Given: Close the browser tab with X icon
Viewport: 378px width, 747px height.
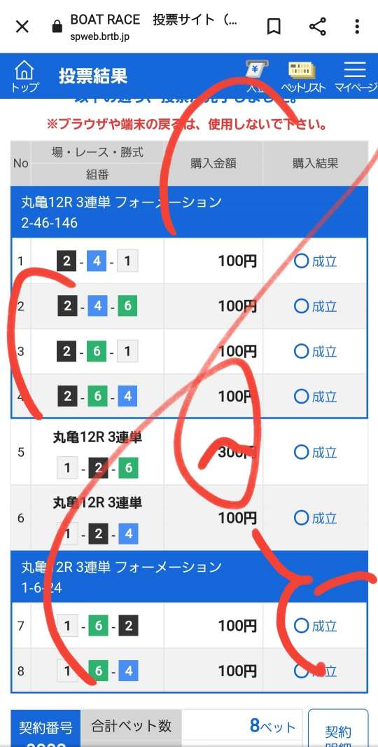Looking at the screenshot, I should coord(22,27).
